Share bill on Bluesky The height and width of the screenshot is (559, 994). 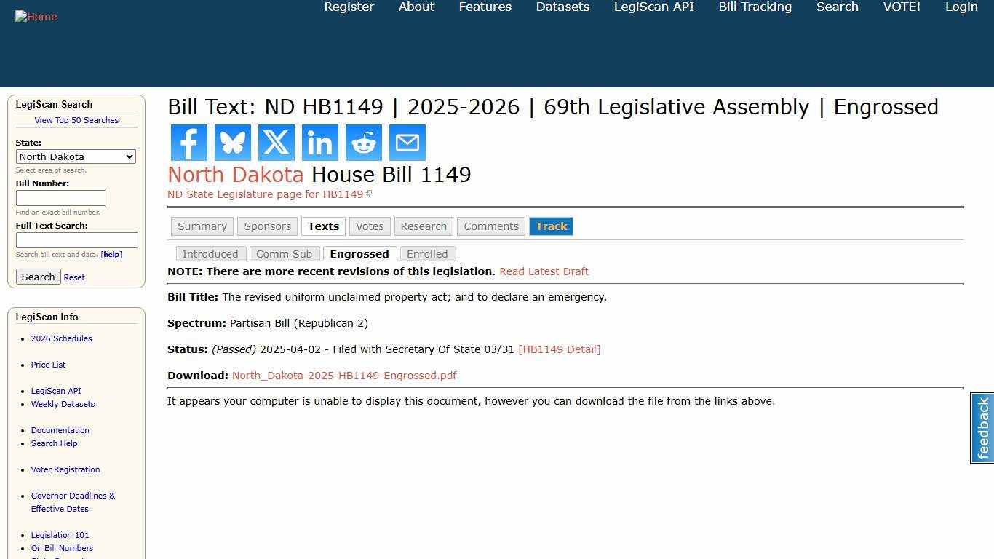232,143
